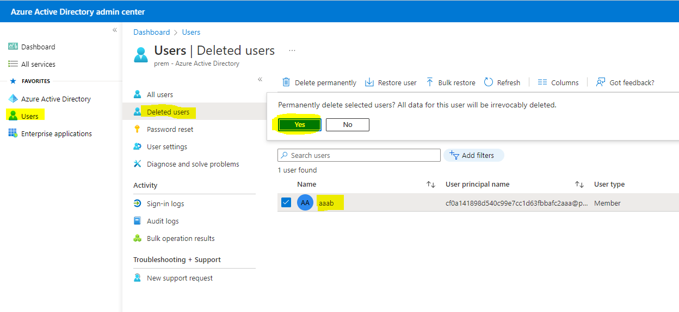Click the Got feedback person icon
The height and width of the screenshot is (312, 679).
(601, 82)
